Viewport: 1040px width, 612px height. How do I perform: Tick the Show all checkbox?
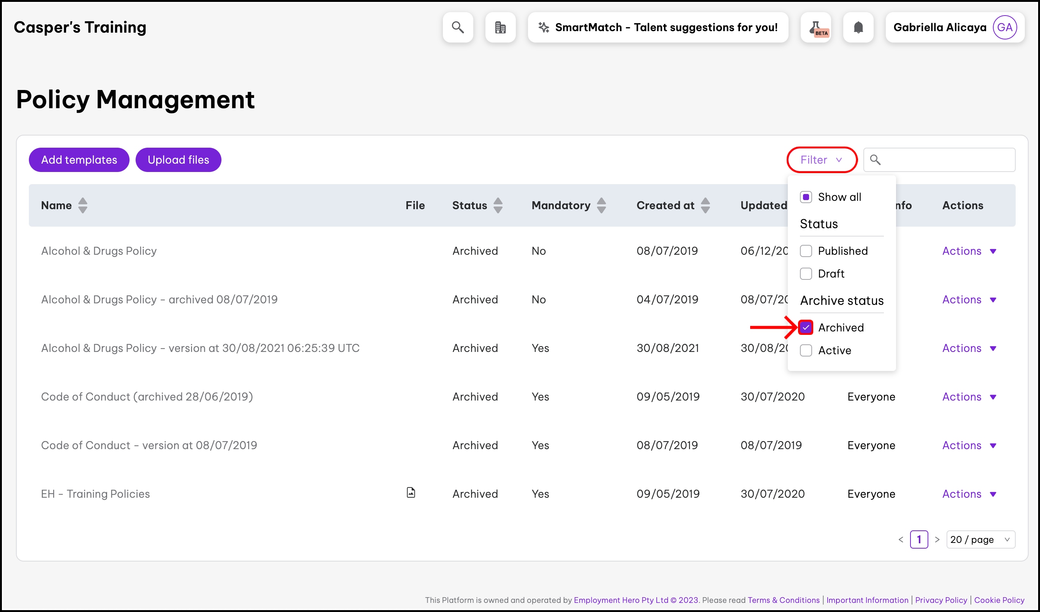click(806, 197)
